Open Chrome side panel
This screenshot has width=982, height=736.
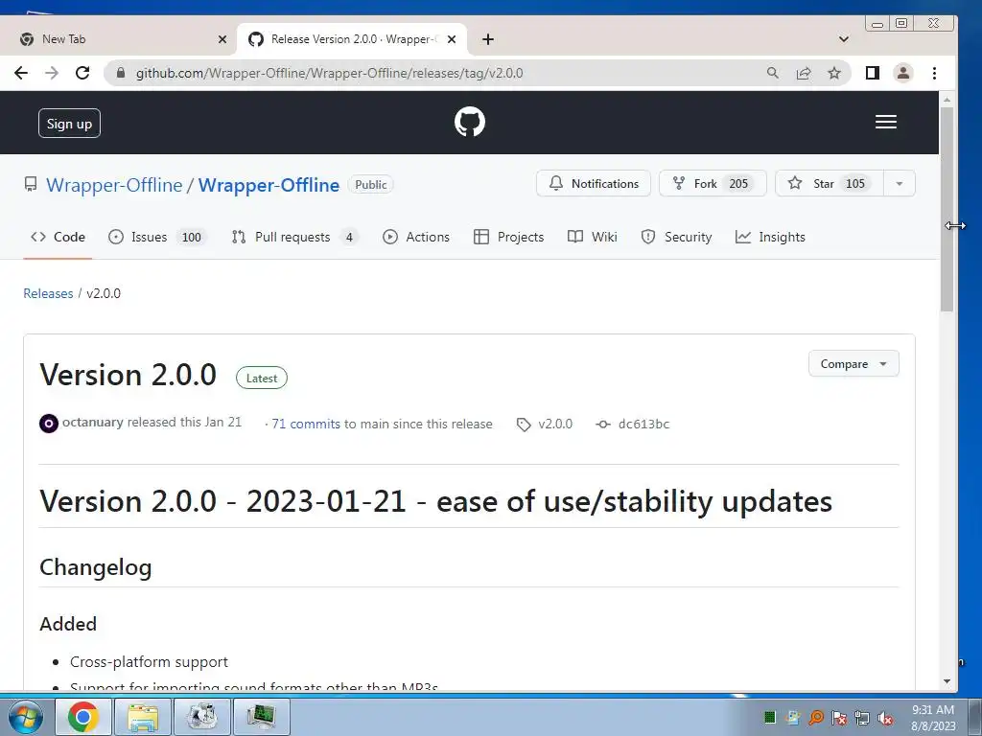pyautogui.click(x=873, y=73)
